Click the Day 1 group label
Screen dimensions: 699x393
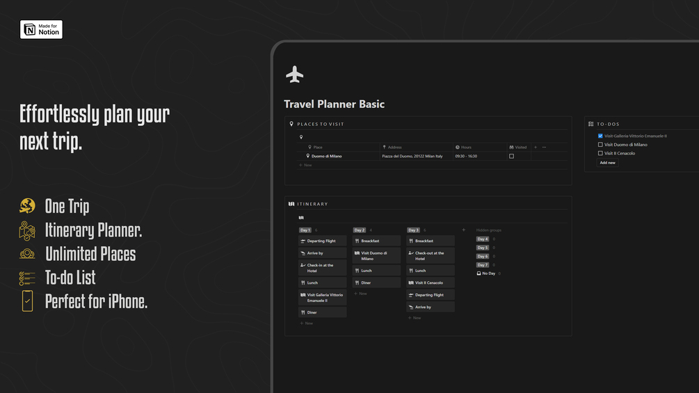[305, 230]
